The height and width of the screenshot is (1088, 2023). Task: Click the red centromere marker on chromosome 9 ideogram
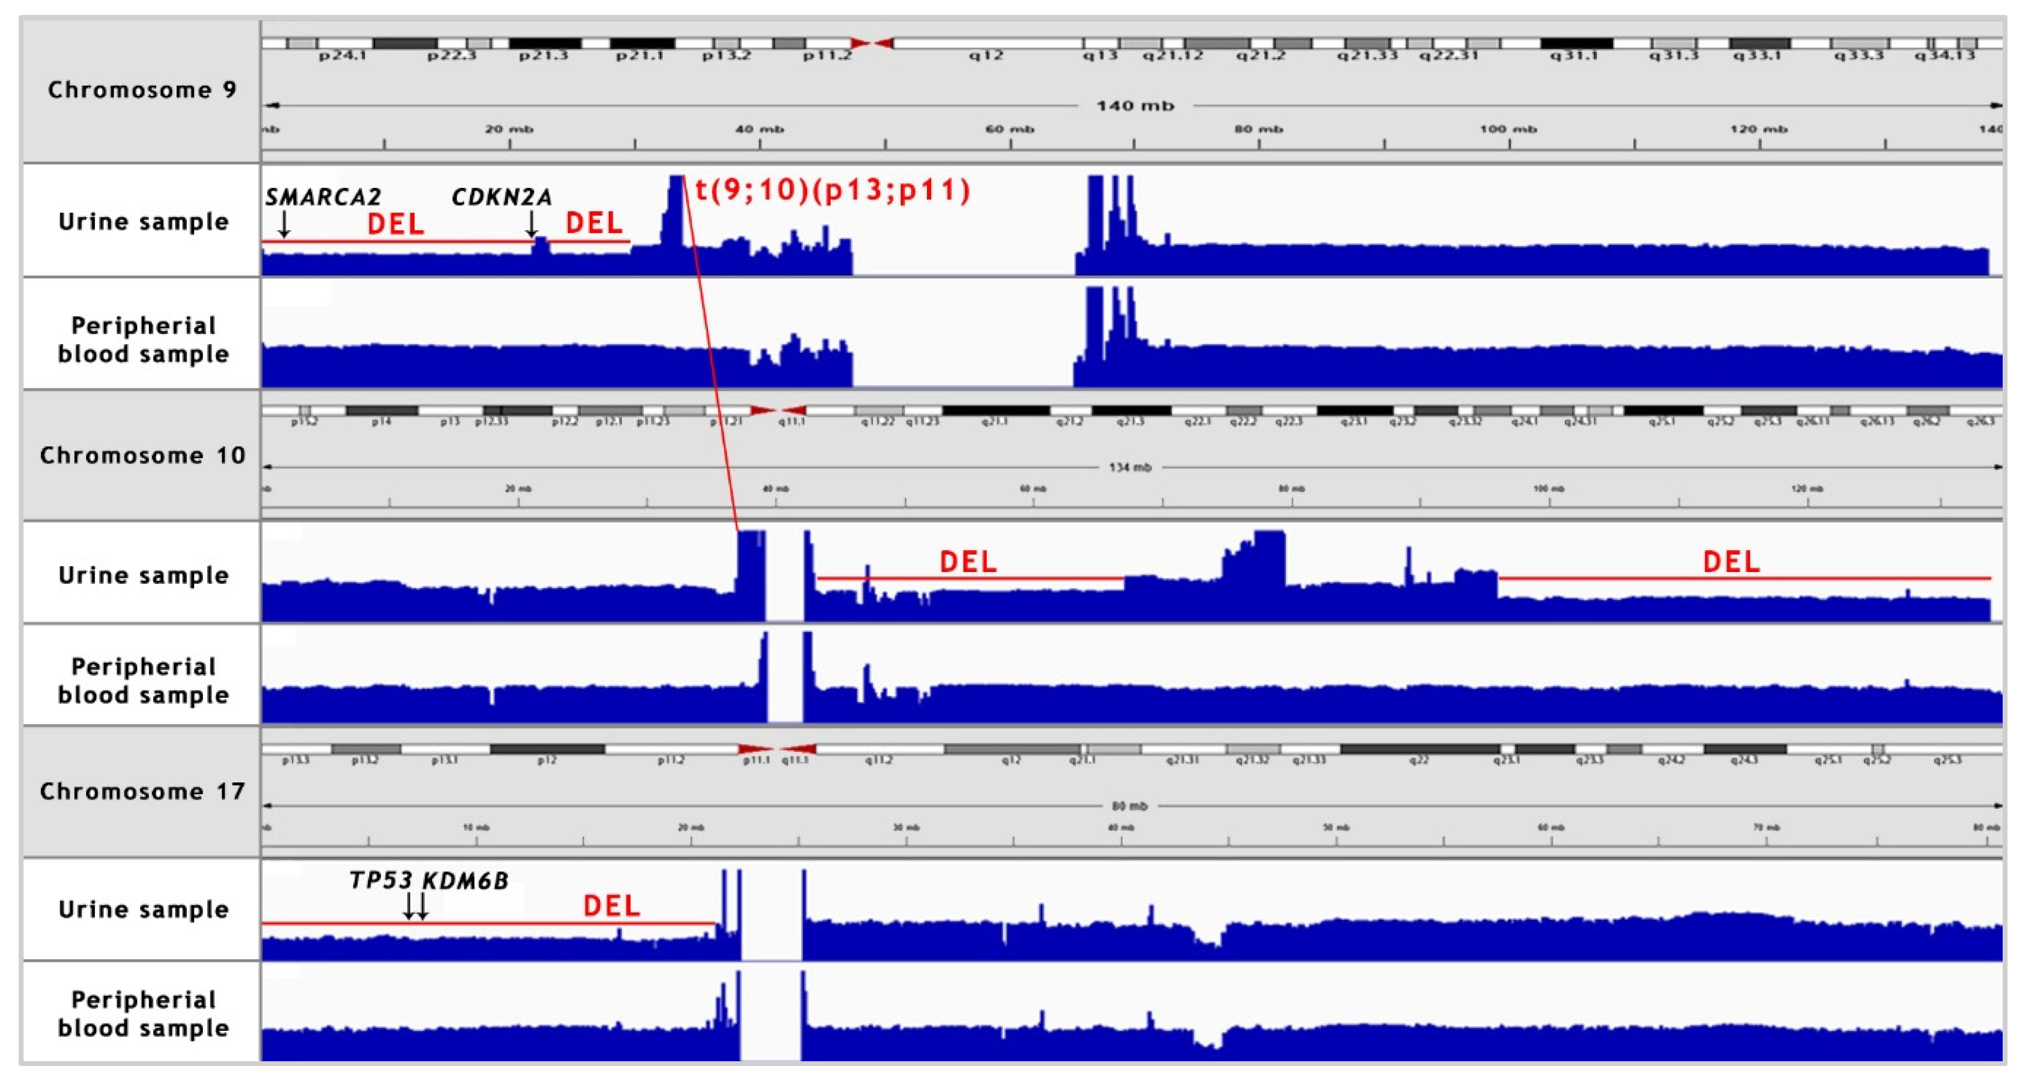[872, 43]
